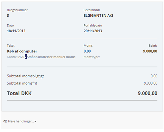Select the ELGIGANTEN A/S supplier name

coord(98,15)
